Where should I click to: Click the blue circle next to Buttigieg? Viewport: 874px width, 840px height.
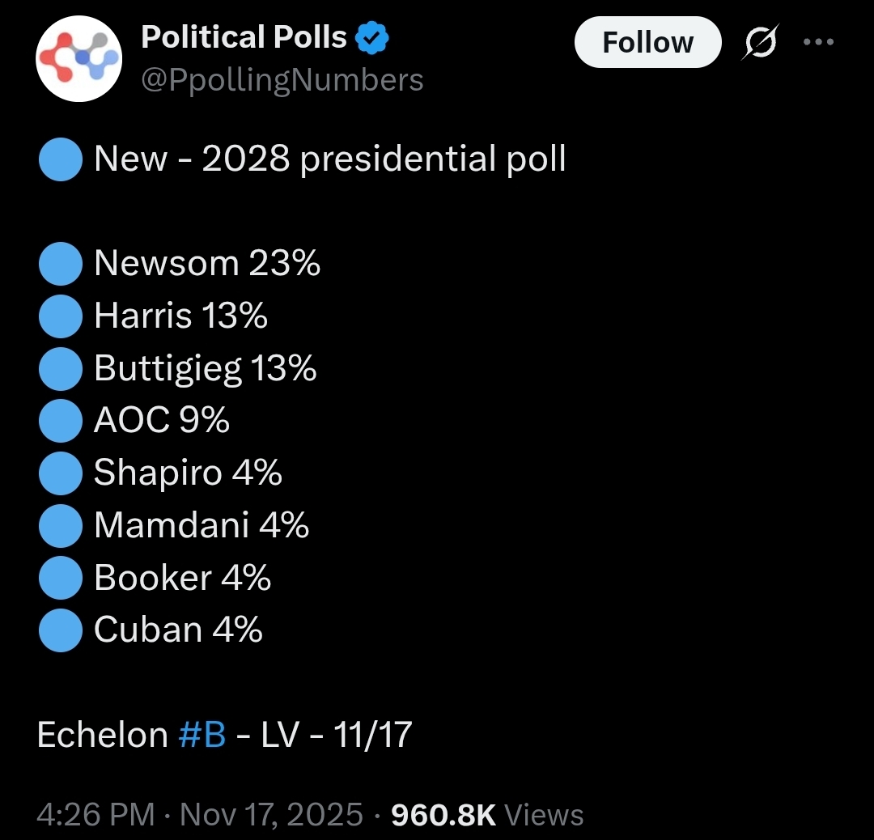click(x=60, y=369)
